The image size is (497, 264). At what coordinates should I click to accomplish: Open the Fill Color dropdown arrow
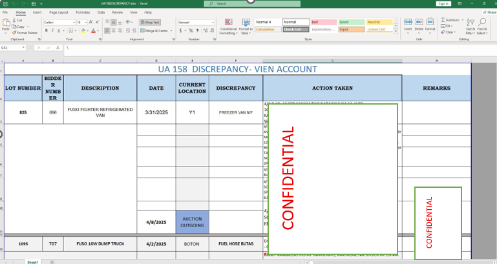[87, 31]
